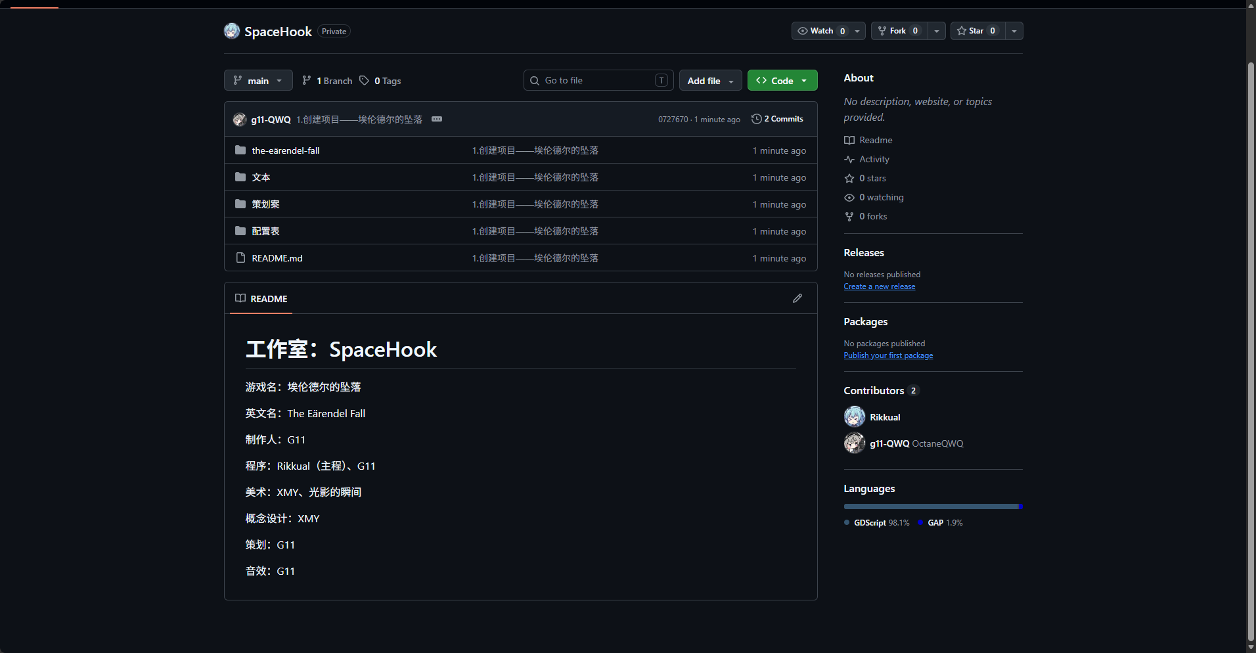Click the Releases heading link
The width and height of the screenshot is (1256, 653).
pos(864,253)
